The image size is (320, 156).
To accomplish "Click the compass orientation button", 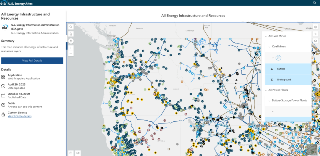I will (x=71, y=41).
